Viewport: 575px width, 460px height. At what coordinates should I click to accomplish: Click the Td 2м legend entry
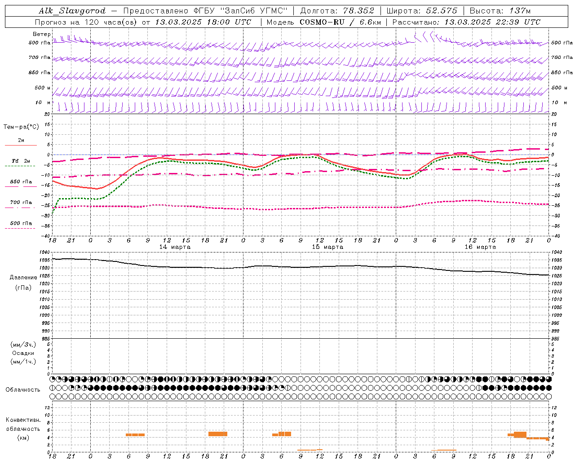21,161
